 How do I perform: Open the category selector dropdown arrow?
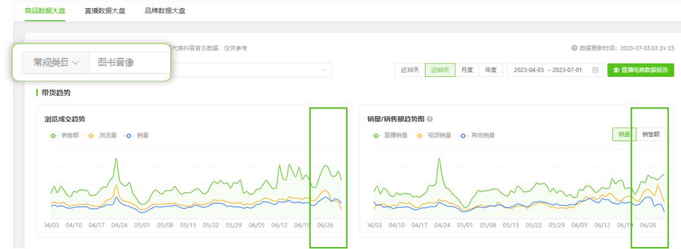[323, 71]
